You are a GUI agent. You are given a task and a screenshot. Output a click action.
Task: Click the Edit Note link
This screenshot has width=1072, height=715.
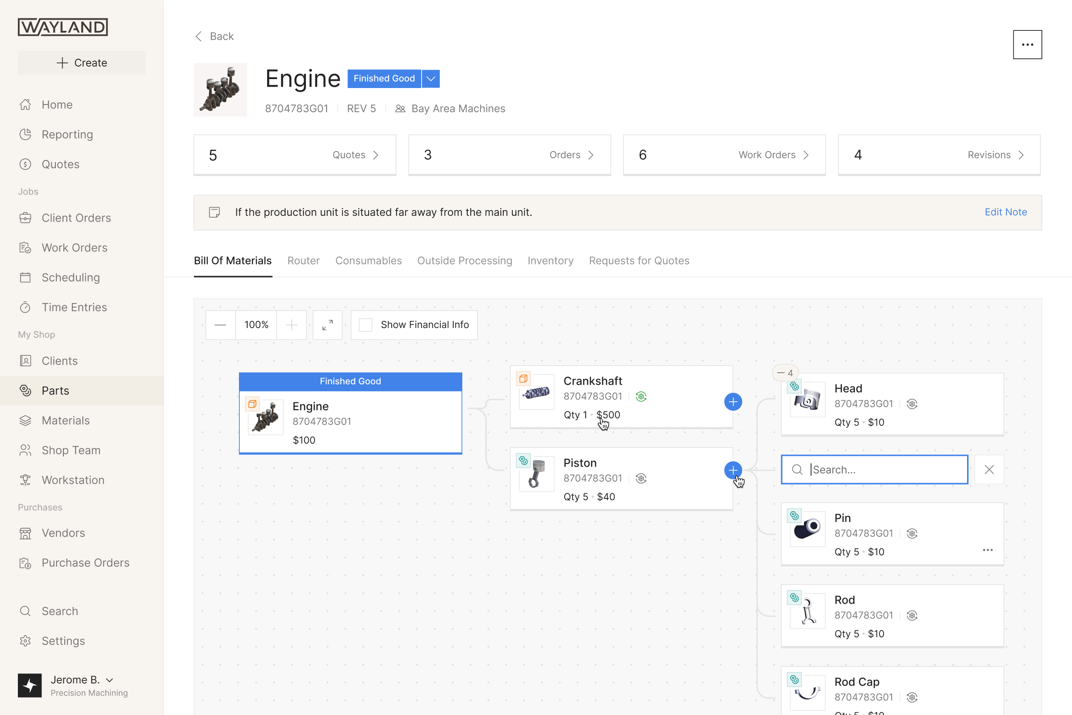click(x=1005, y=212)
